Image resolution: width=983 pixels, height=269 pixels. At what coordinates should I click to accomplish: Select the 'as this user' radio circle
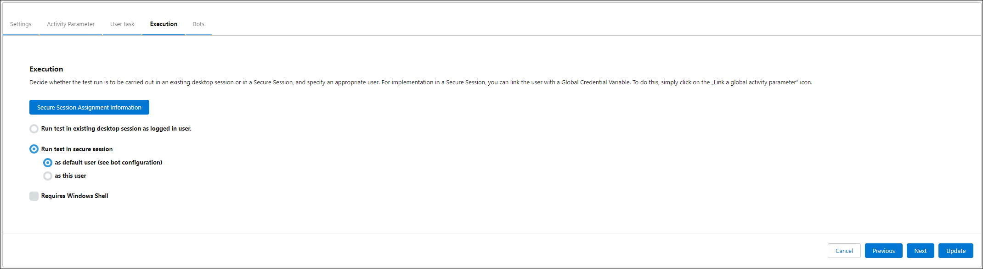tap(48, 176)
